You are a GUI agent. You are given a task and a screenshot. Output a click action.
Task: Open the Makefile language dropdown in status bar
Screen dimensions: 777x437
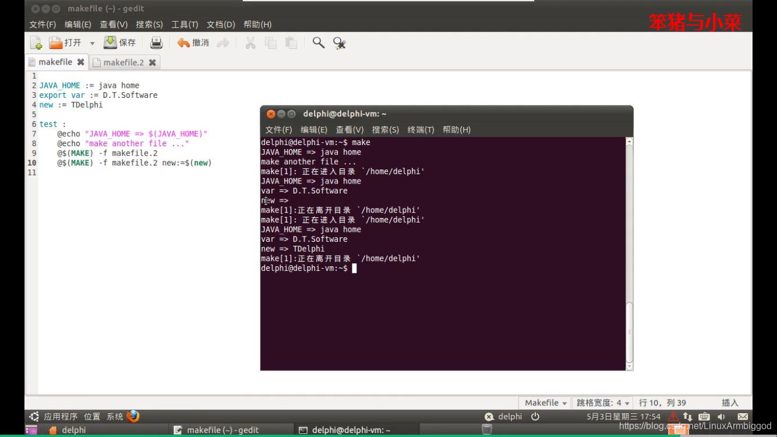pos(546,403)
